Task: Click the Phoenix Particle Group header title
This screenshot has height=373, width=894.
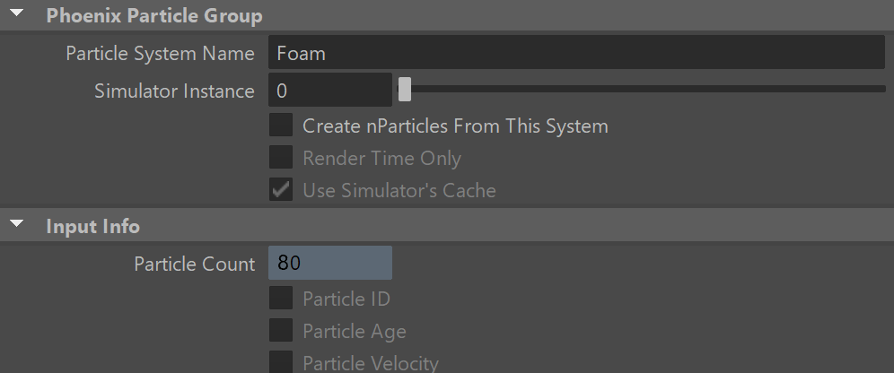Action: (154, 15)
